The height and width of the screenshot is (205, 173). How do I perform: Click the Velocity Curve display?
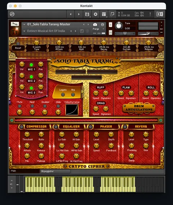coord(72,110)
